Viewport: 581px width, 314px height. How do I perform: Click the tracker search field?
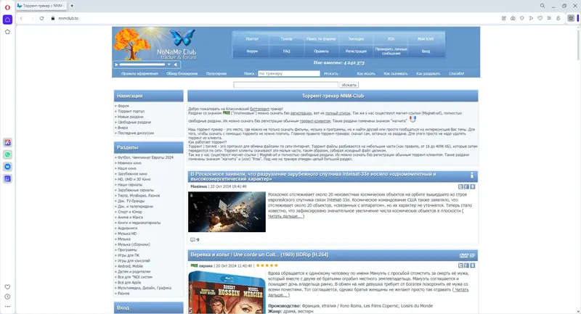click(289, 73)
